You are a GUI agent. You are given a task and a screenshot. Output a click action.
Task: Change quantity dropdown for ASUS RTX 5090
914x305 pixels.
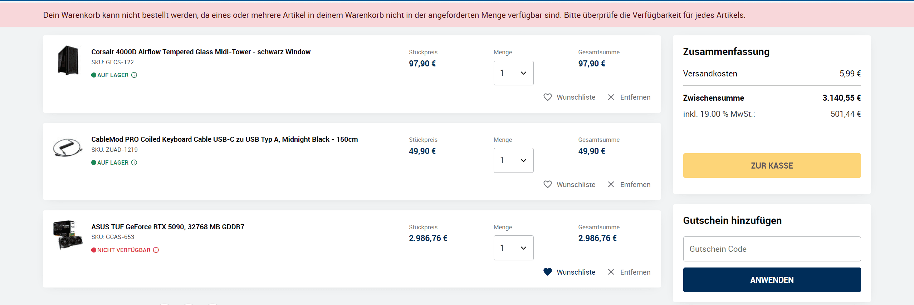coord(513,248)
